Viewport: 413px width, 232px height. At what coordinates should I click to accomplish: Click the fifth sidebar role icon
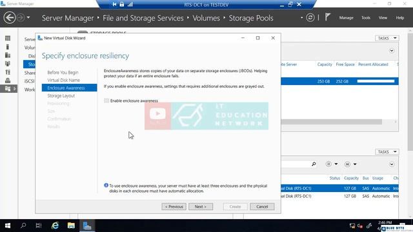(8, 72)
